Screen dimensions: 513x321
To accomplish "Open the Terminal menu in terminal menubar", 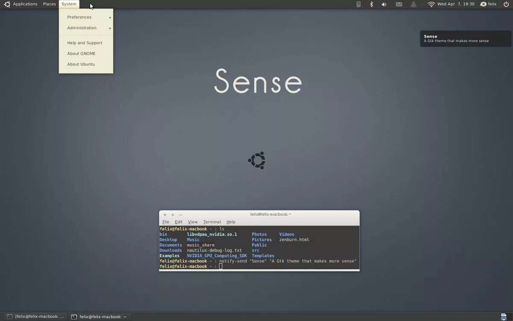I will [x=212, y=222].
